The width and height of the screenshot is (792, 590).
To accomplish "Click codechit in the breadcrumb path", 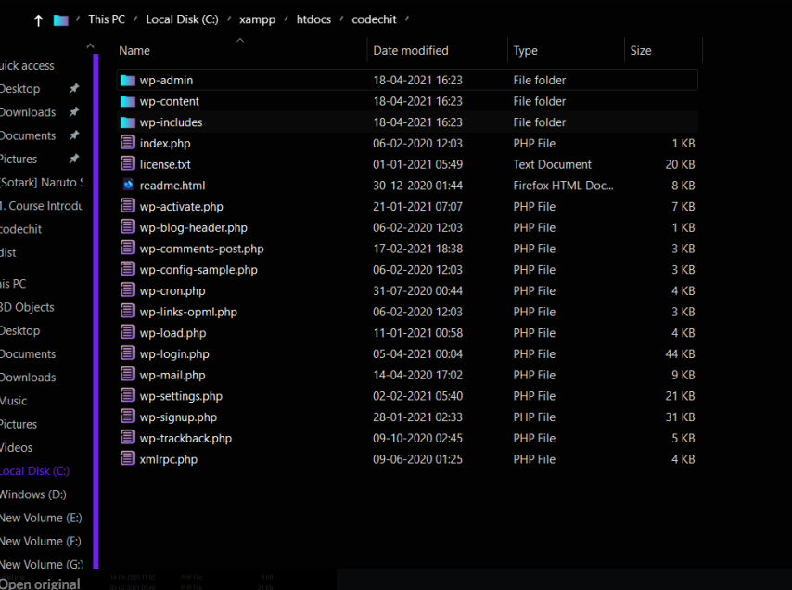I will click(x=375, y=19).
